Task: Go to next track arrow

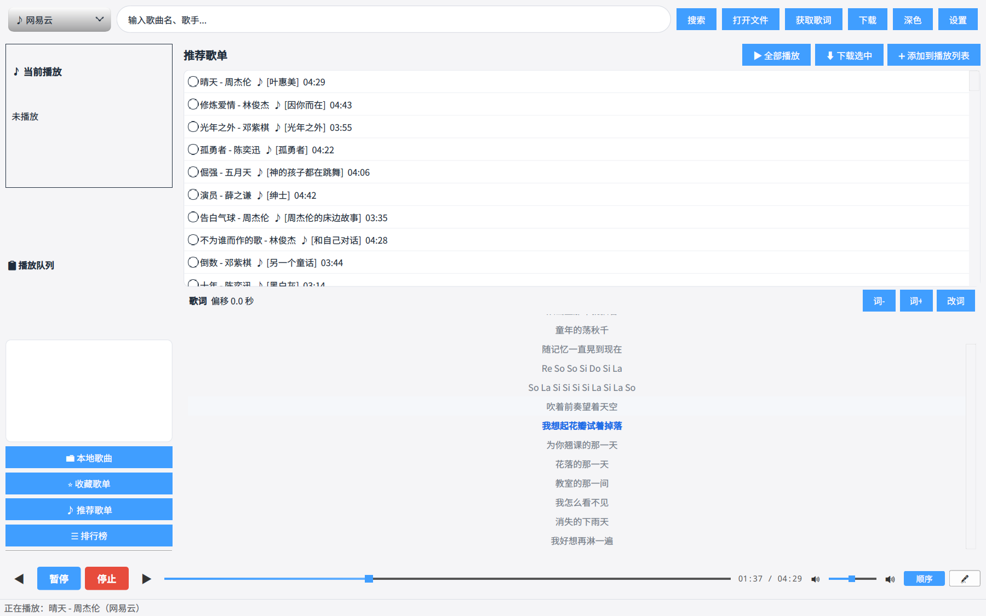Action: tap(146, 579)
